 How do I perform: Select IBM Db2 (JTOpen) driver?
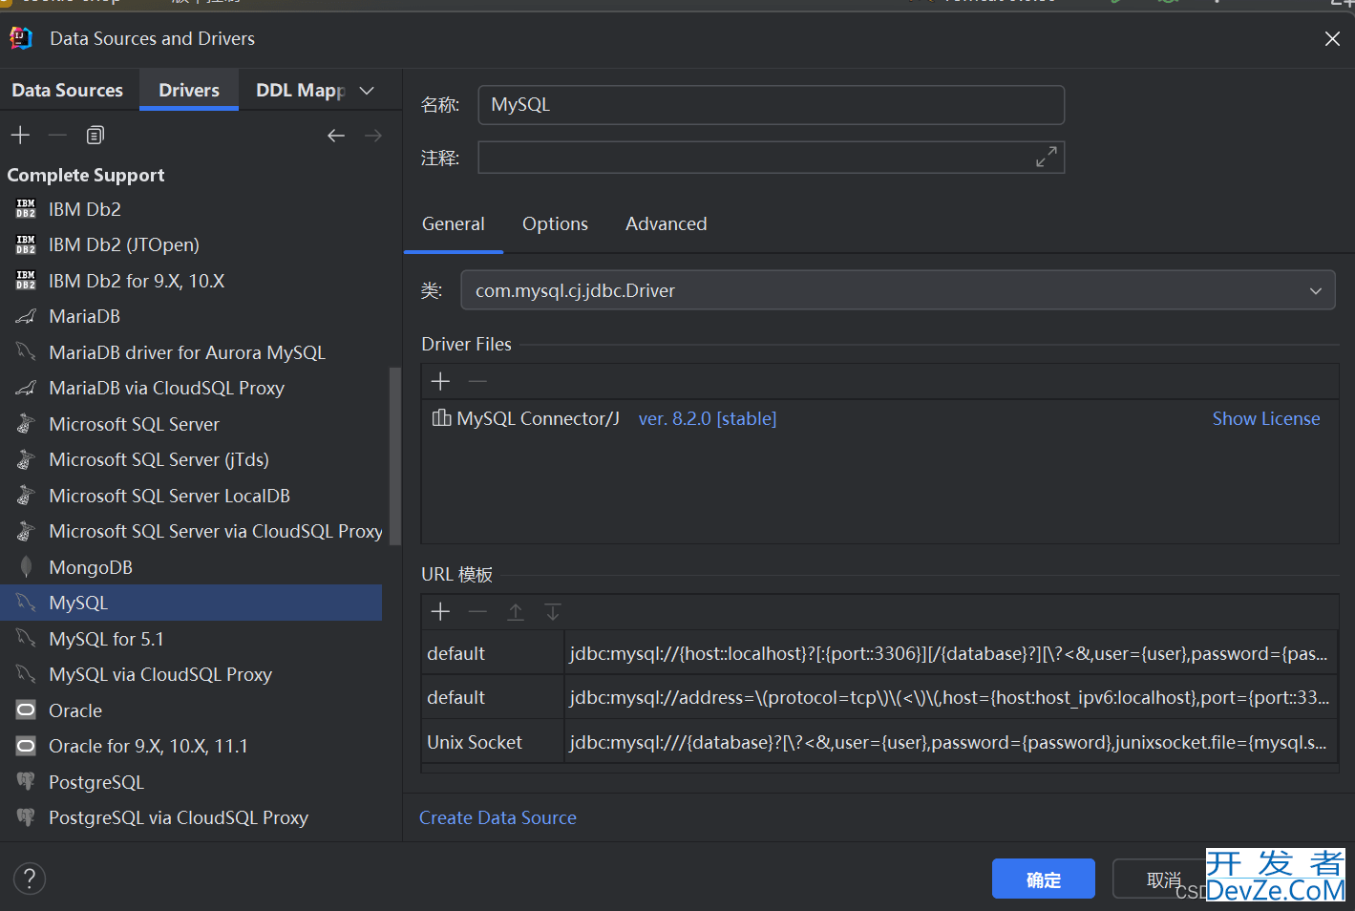tap(191, 244)
